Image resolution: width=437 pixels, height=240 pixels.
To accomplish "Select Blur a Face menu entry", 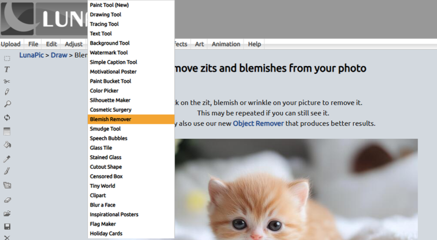I will pyautogui.click(x=131, y=205).
